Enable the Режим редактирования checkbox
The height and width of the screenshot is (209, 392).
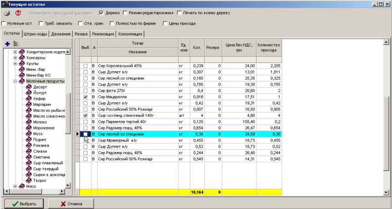click(125, 13)
